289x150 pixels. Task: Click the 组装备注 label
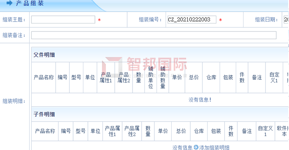click(x=14, y=35)
